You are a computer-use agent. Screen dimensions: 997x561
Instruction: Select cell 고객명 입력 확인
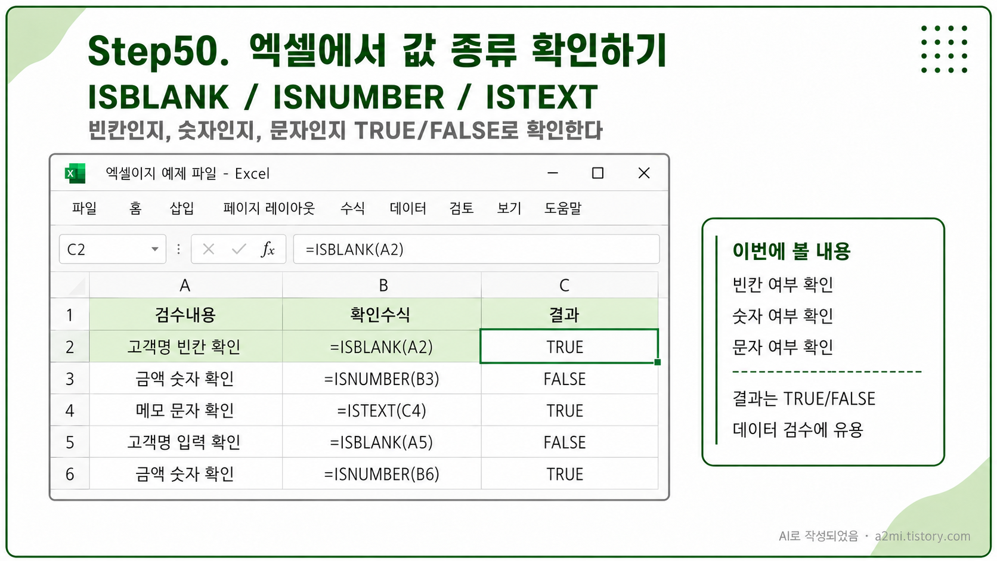pos(185,442)
